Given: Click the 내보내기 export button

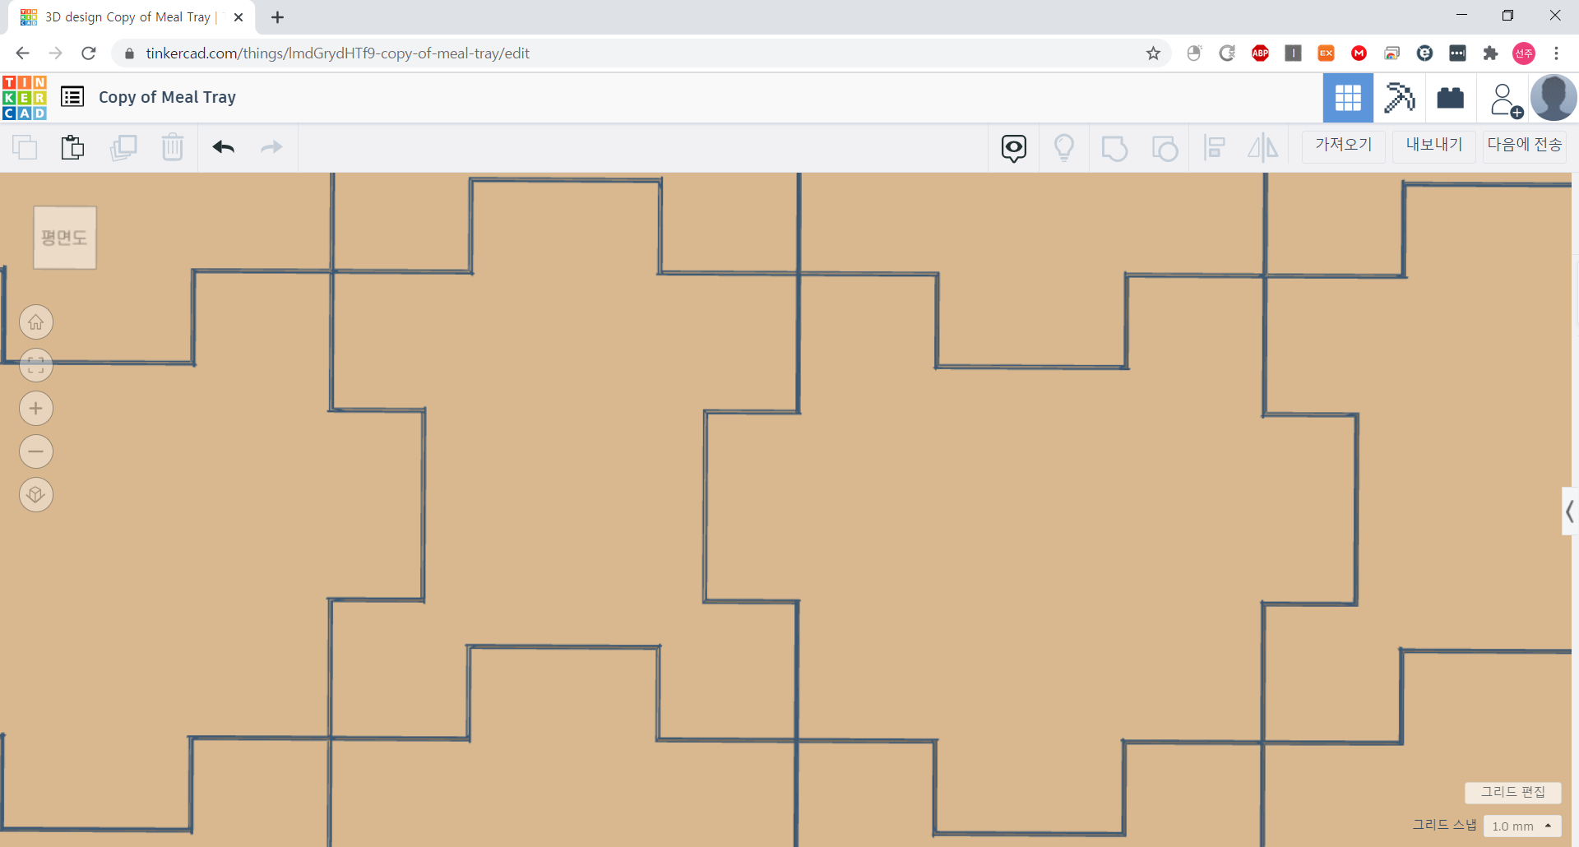Looking at the screenshot, I should tap(1433, 146).
